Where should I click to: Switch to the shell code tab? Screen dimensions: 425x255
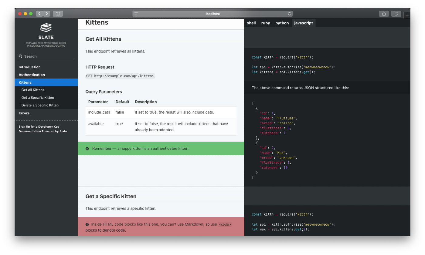coord(251,23)
